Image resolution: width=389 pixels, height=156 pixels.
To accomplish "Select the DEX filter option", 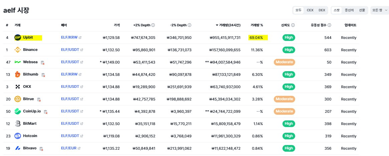I will pyautogui.click(x=322, y=10).
